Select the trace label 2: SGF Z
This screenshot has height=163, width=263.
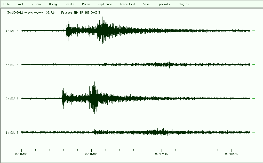click(x=12, y=99)
